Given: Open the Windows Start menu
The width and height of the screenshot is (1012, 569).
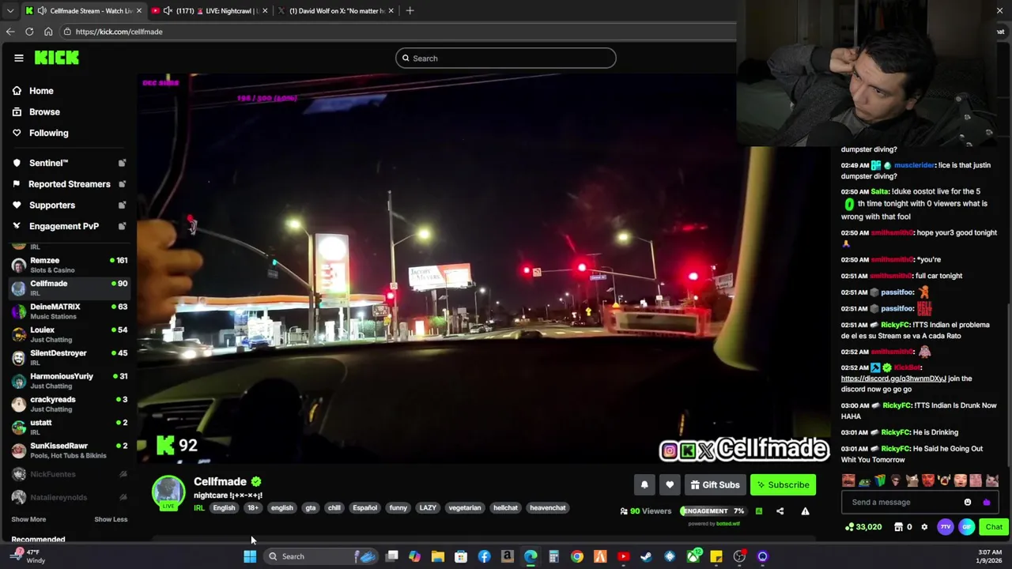Looking at the screenshot, I should click(x=250, y=556).
